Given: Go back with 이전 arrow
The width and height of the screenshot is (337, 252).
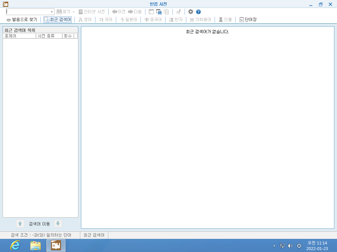Looking at the screenshot, I should point(118,11).
